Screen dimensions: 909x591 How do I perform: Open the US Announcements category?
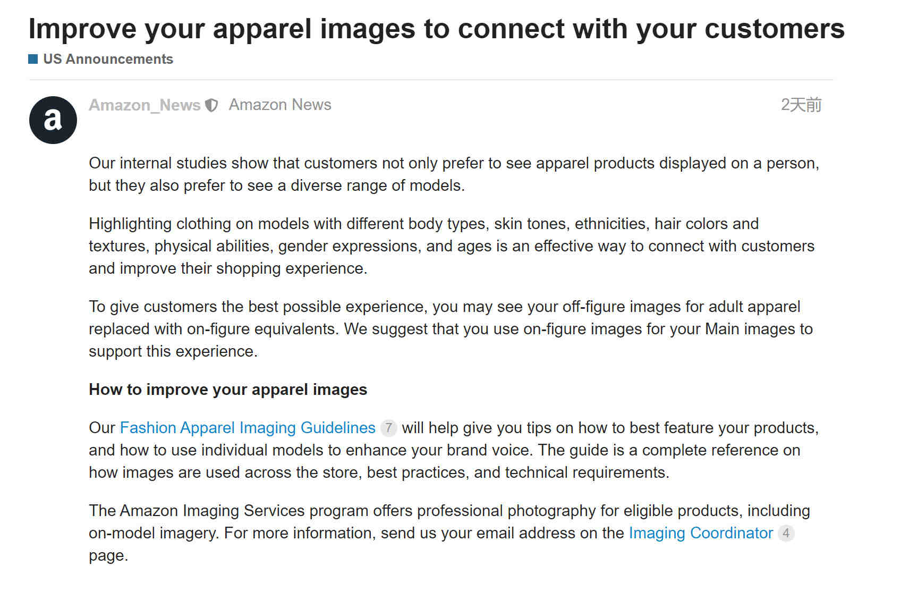point(108,59)
